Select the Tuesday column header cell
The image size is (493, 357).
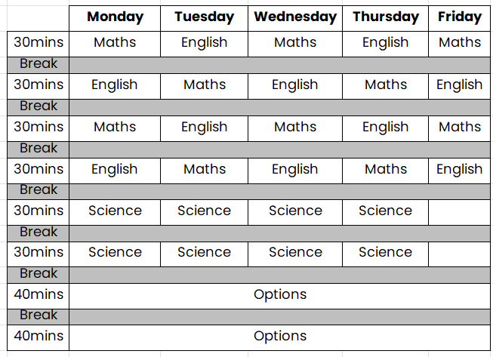(x=204, y=17)
